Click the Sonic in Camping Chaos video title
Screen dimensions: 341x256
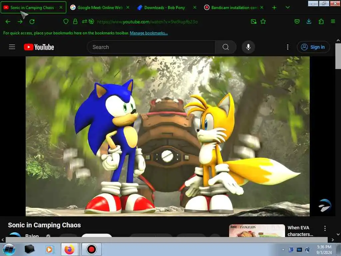(x=44, y=225)
